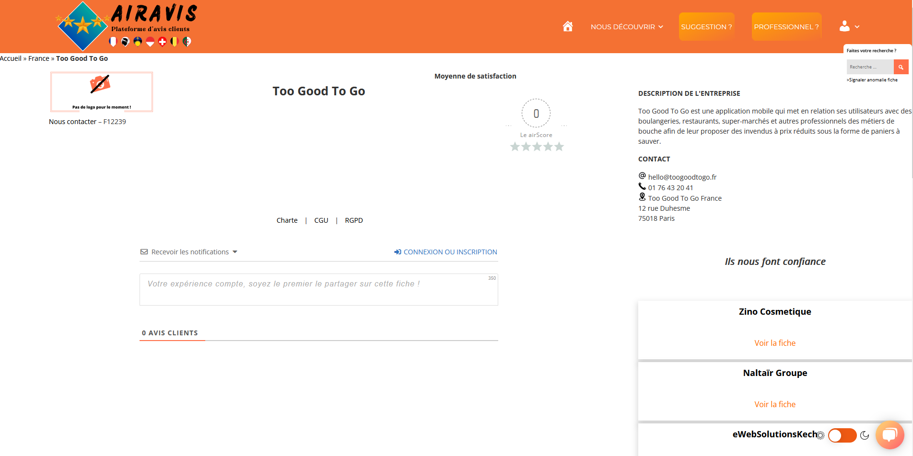
Task: View the Zino Cosmetique fiche link
Action: (x=775, y=343)
